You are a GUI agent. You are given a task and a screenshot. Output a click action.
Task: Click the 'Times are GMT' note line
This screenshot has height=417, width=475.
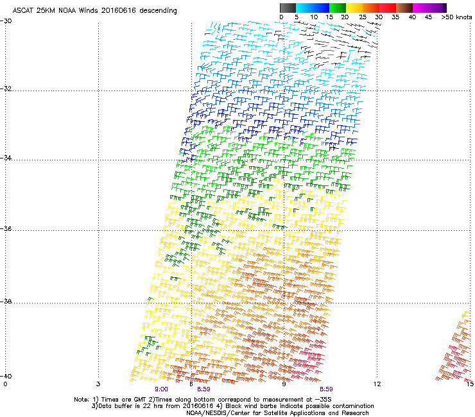(x=203, y=400)
